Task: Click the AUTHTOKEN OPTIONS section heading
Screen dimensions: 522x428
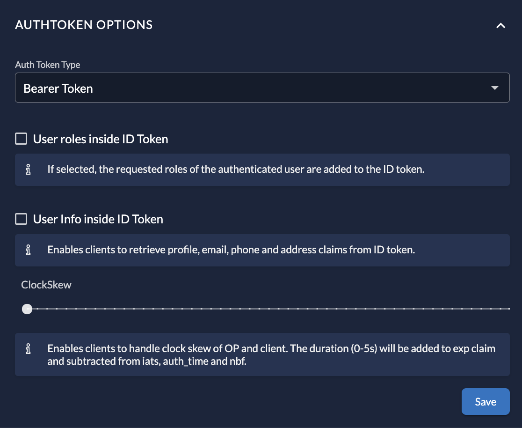Action: coord(84,25)
